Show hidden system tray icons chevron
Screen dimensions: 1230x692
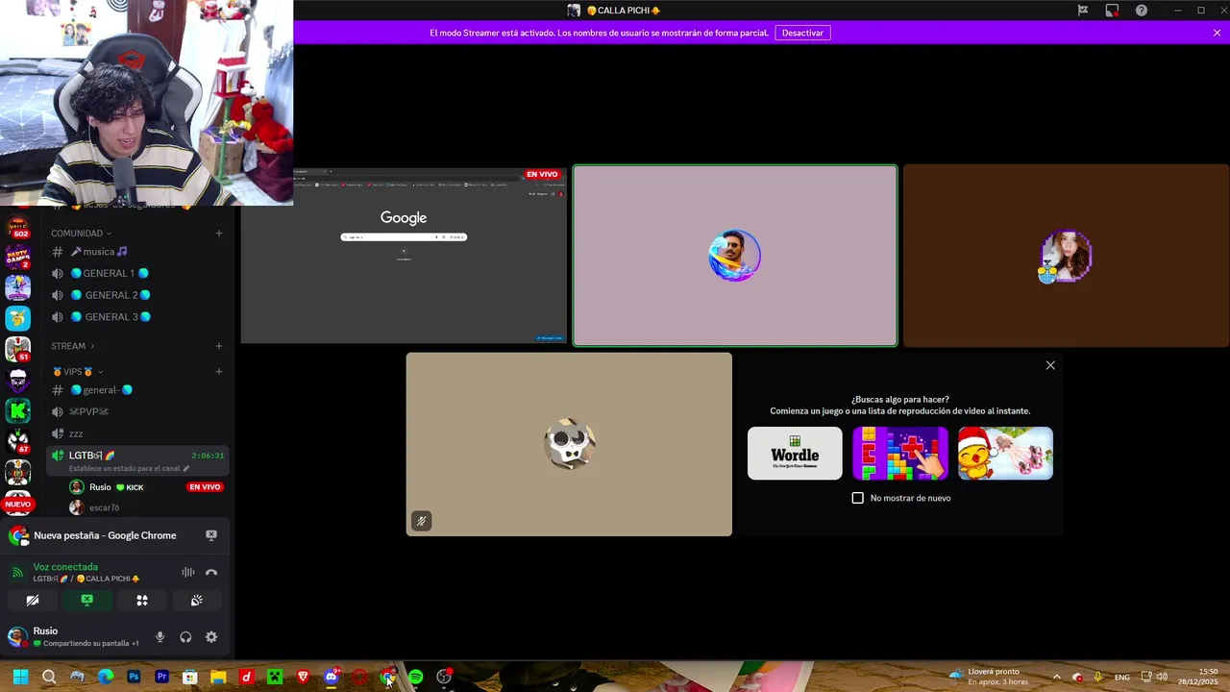pyautogui.click(x=1056, y=677)
